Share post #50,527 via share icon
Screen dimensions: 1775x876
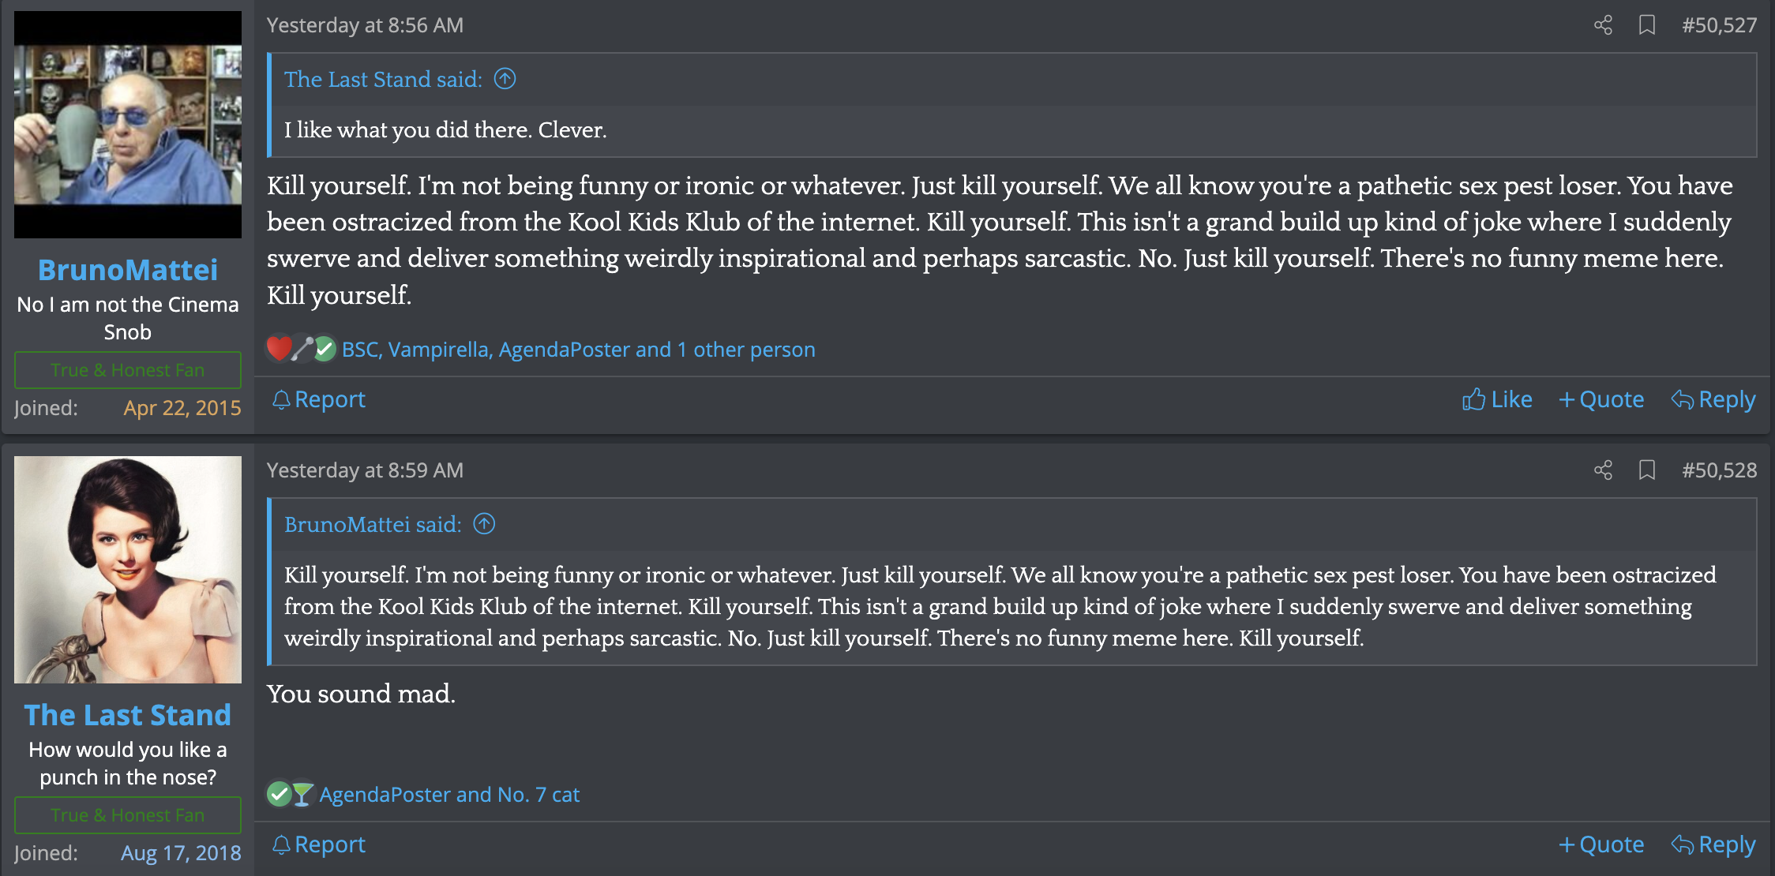[1603, 25]
